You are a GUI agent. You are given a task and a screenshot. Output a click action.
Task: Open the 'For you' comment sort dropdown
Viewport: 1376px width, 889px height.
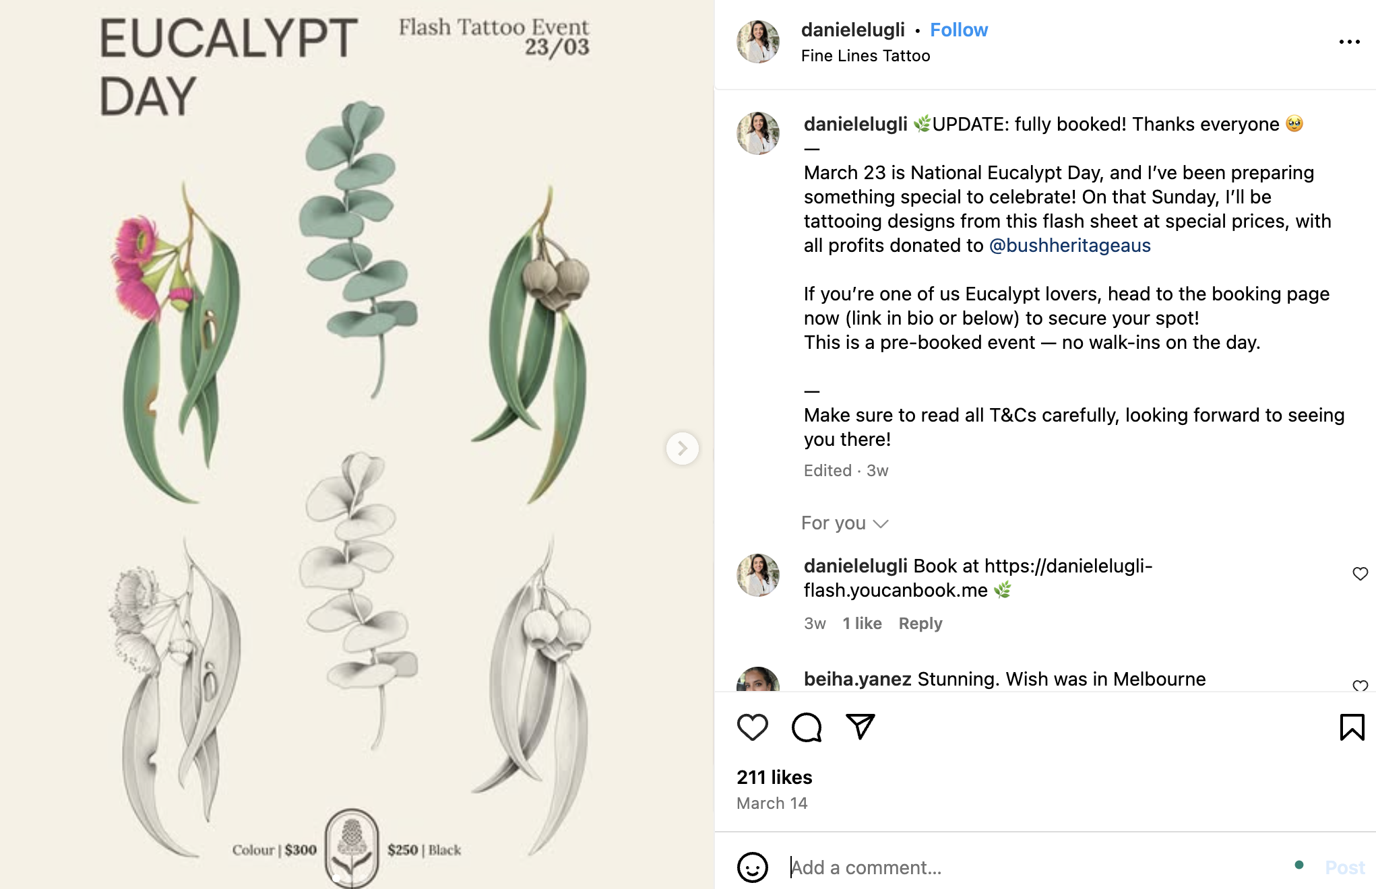pos(845,523)
